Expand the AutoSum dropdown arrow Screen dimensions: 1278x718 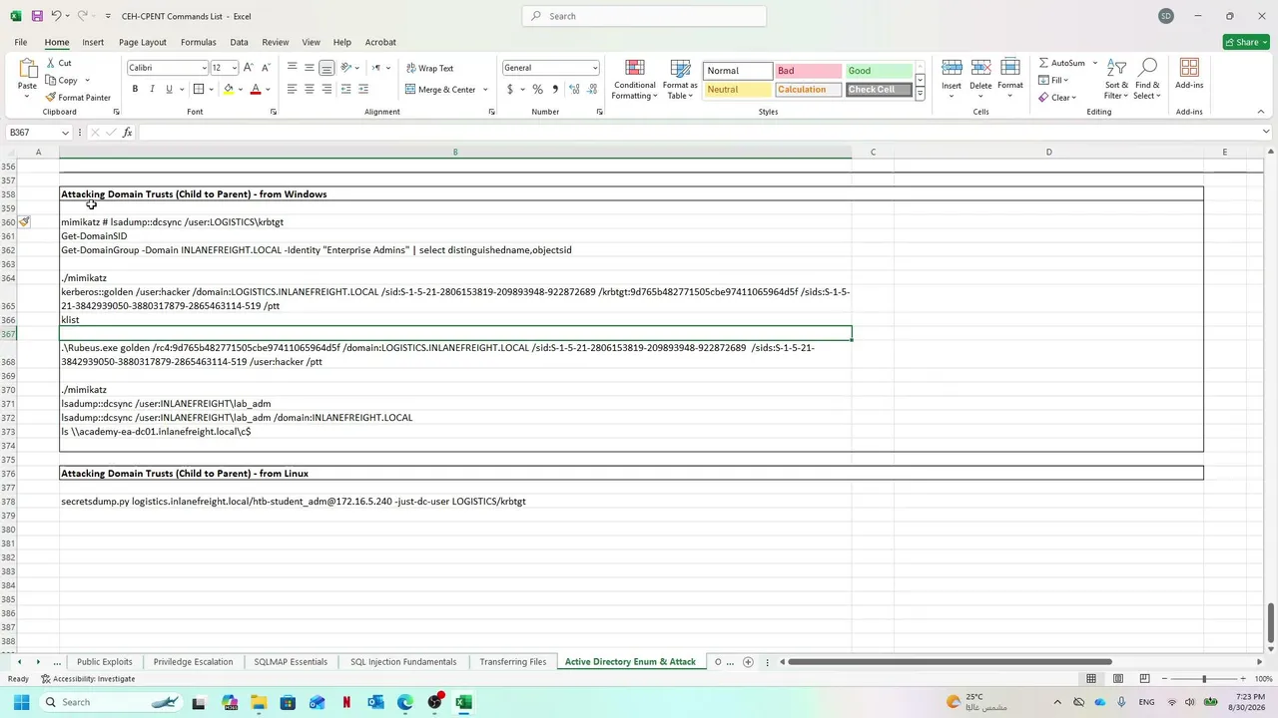pyautogui.click(x=1094, y=63)
